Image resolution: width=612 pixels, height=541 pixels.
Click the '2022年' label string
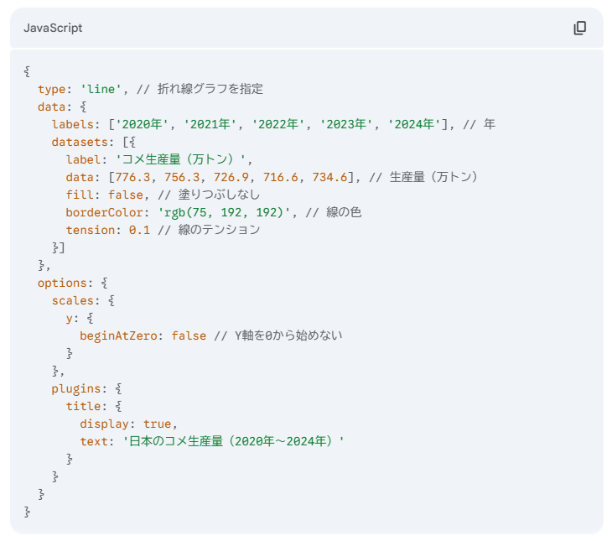click(x=277, y=124)
